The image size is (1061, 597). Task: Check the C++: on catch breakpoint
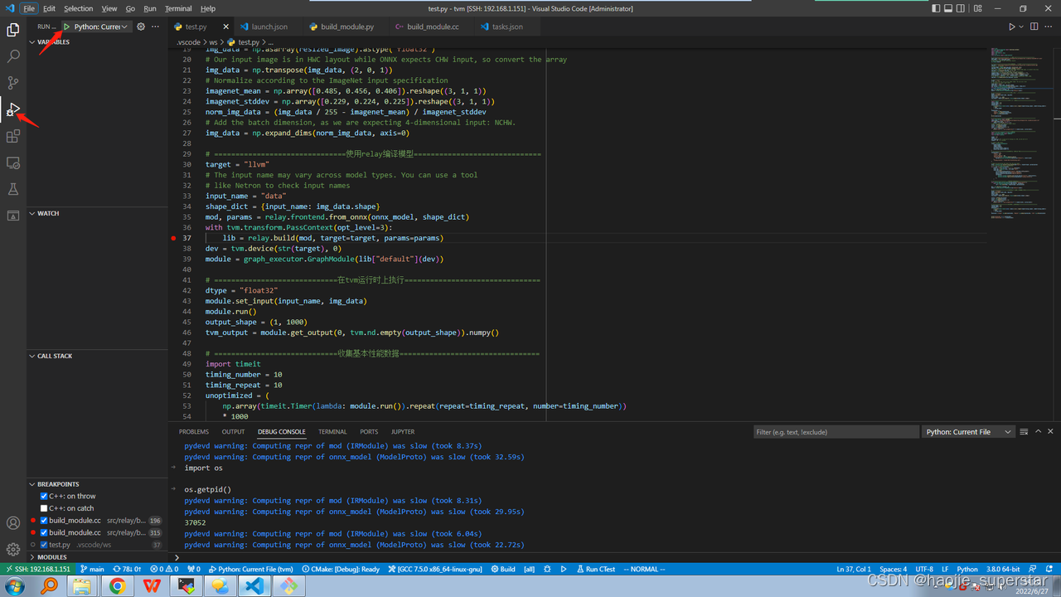click(44, 508)
